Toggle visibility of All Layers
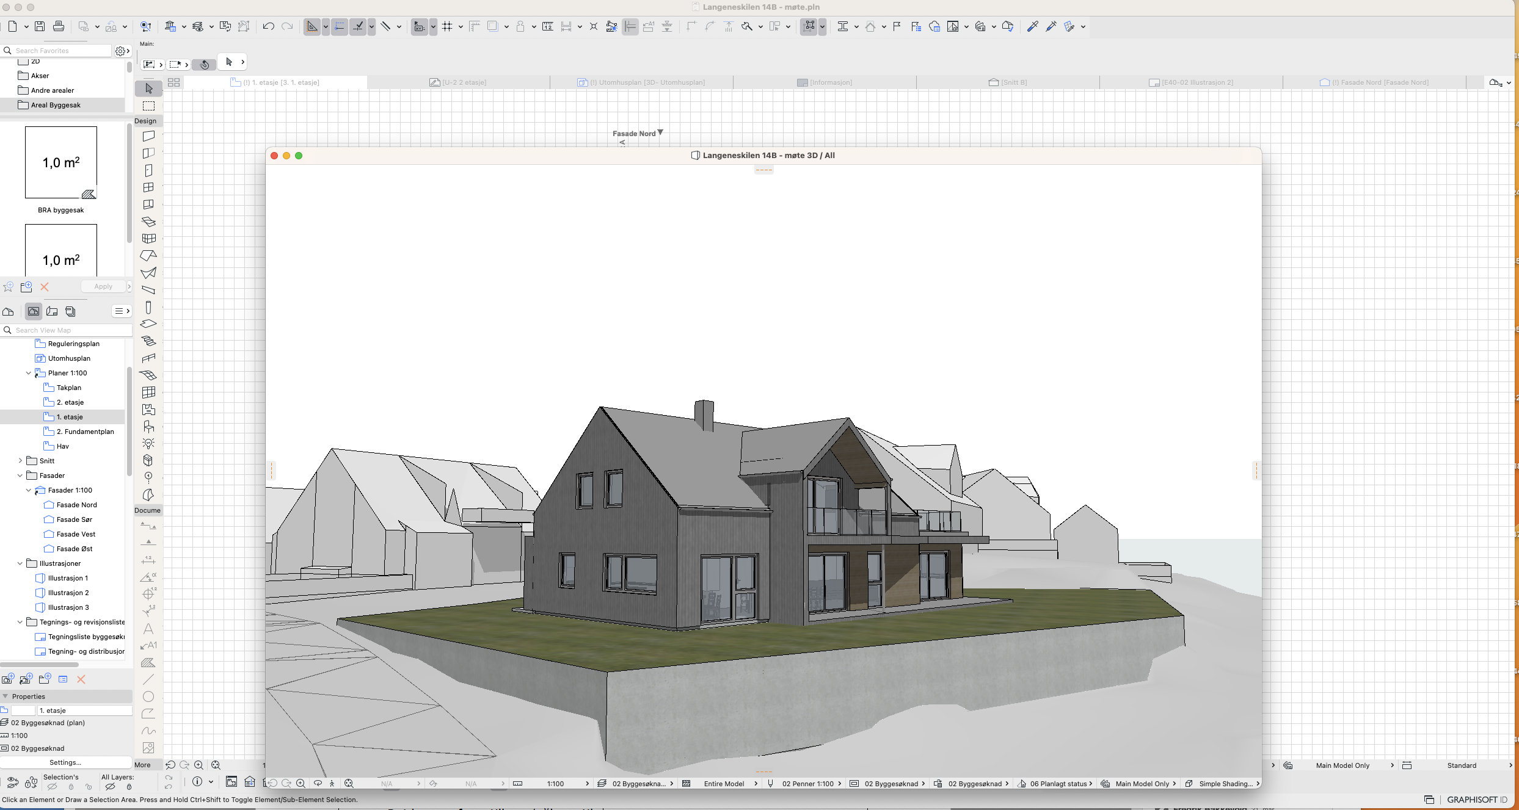This screenshot has height=810, width=1519. click(x=111, y=787)
